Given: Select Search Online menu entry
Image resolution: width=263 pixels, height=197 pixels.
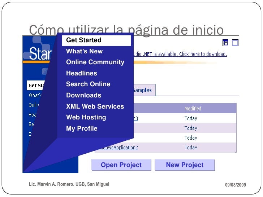Looking at the screenshot, I should click(x=88, y=84).
